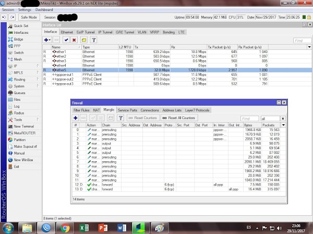Viewport: 313px width, 234px height.
Task: Click Make Supout.rif in sidebar
Action: click(x=25, y=147)
